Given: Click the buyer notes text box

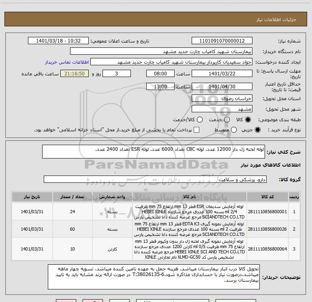Looking at the screenshot, I should [x=154, y=277].
